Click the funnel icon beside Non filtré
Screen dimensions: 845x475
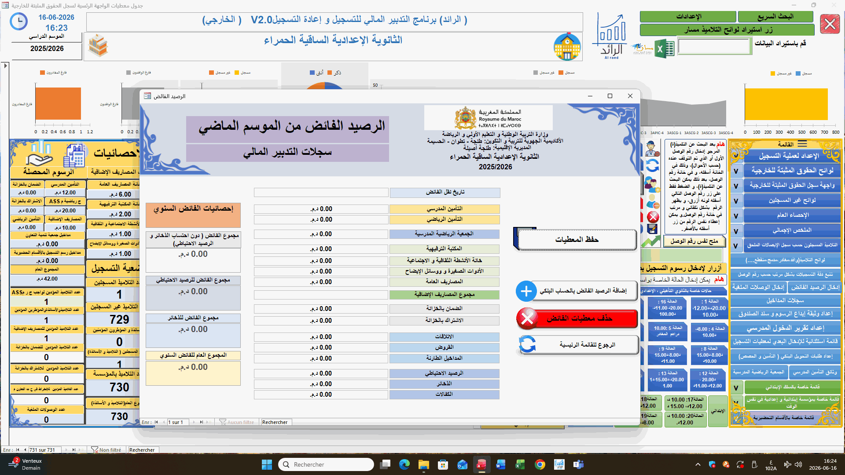click(94, 450)
